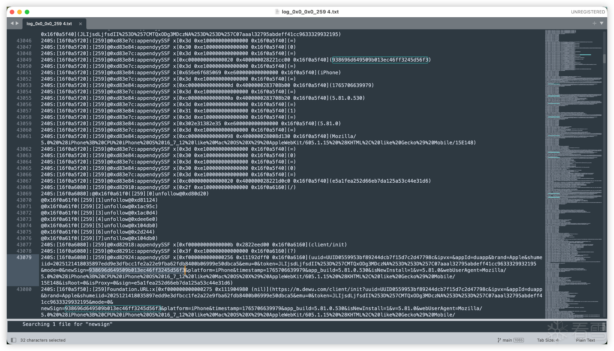Click the document icon in title bar
The image size is (614, 351).
pyautogui.click(x=277, y=12)
